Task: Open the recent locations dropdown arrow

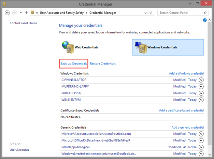Action: (x=20, y=13)
